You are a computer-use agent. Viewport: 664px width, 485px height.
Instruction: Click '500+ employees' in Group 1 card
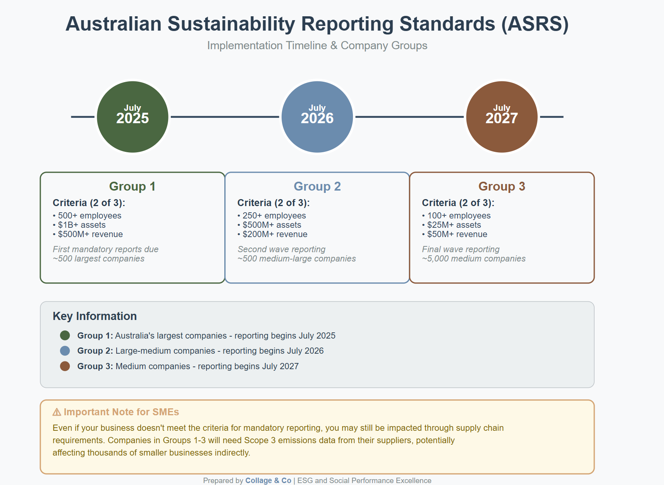click(x=89, y=215)
